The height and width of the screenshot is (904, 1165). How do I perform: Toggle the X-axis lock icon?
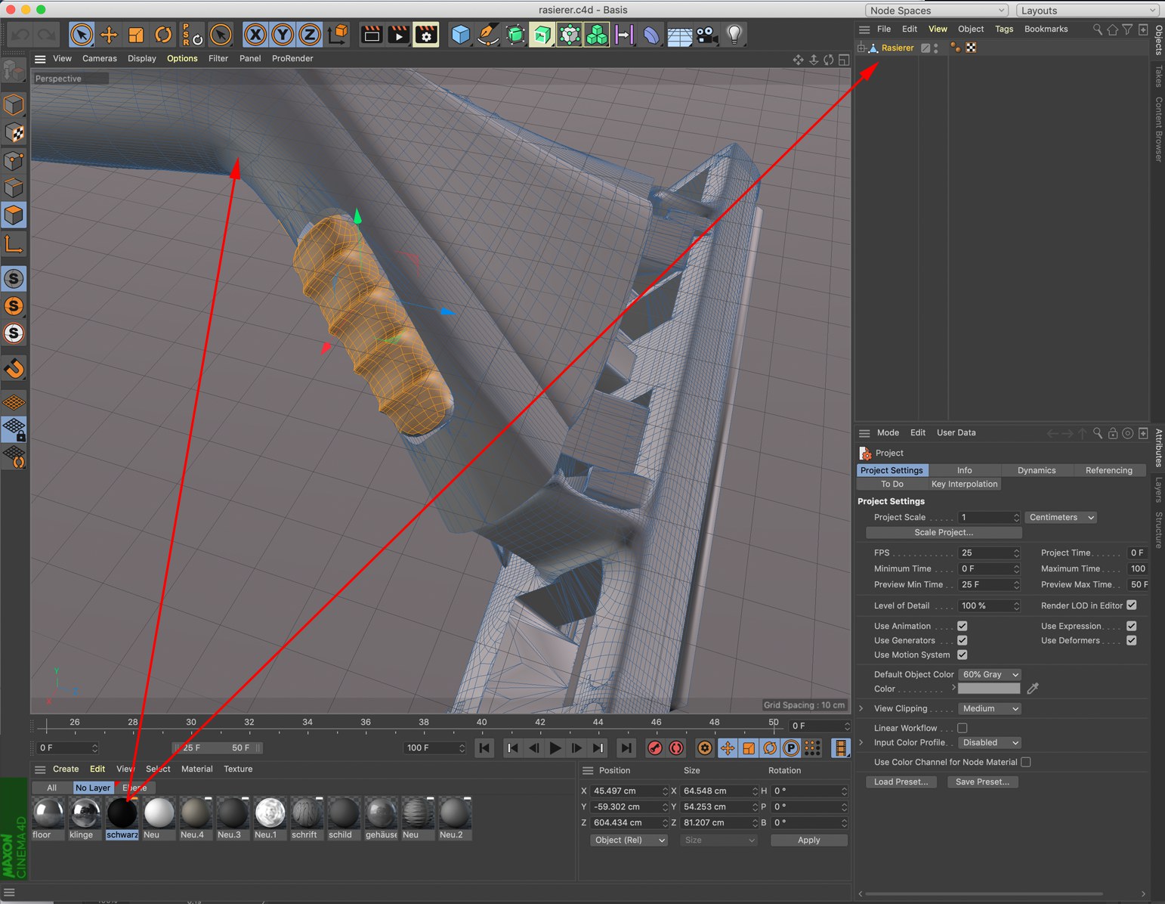click(x=255, y=35)
